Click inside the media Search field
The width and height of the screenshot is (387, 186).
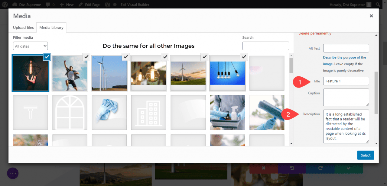(265, 46)
